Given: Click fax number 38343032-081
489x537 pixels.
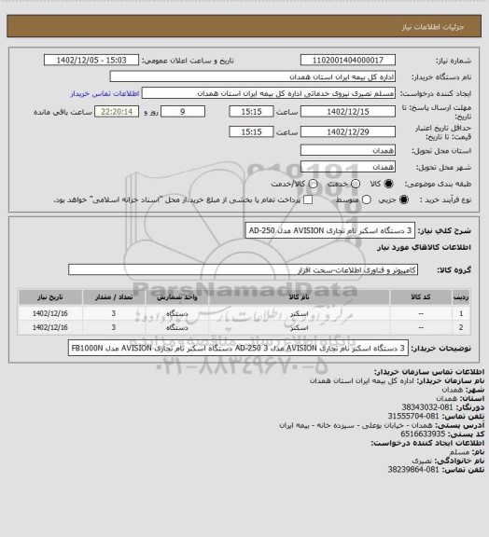Looking at the screenshot, I should (427, 407).
